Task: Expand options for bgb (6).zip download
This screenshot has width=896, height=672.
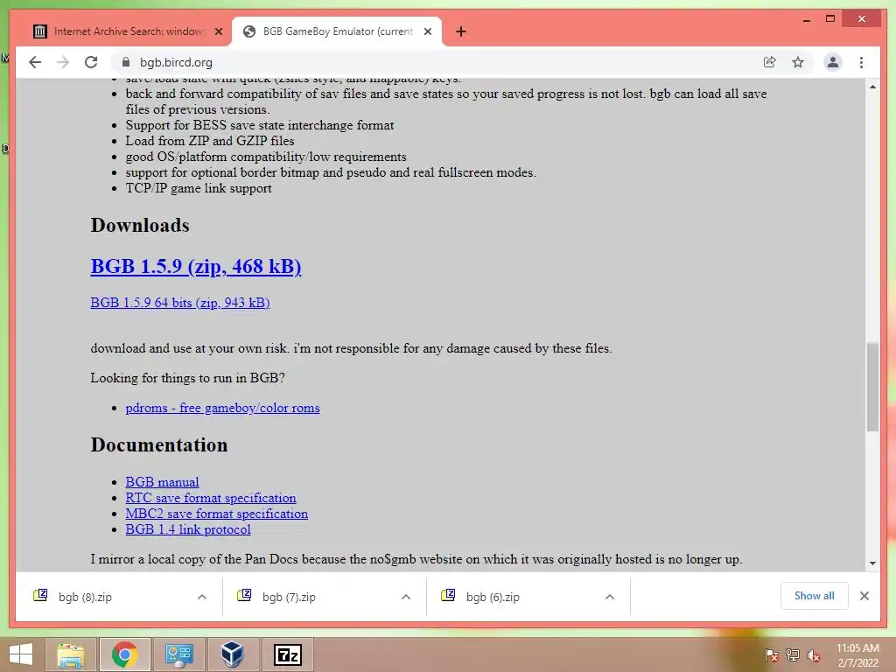Action: [x=610, y=597]
